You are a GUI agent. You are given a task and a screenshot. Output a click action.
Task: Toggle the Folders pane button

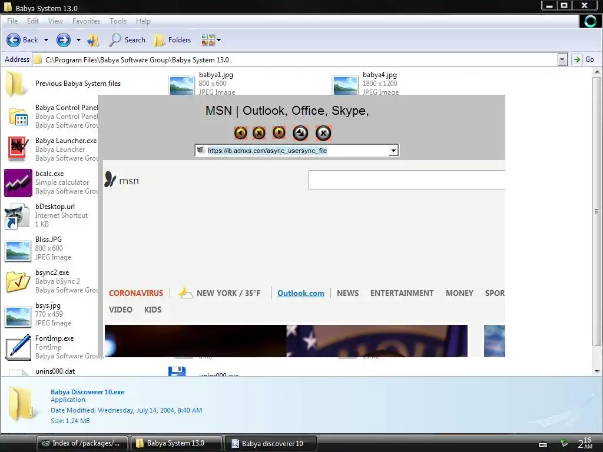pyautogui.click(x=172, y=40)
